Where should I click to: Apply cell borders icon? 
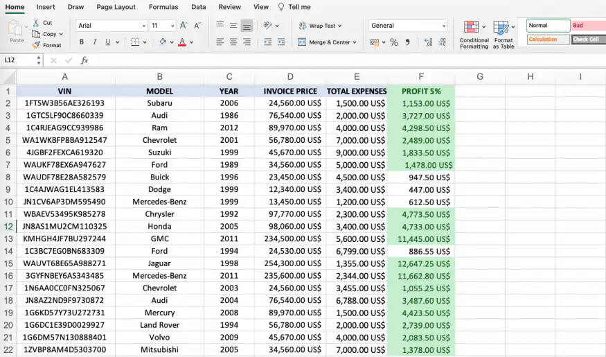[135, 42]
